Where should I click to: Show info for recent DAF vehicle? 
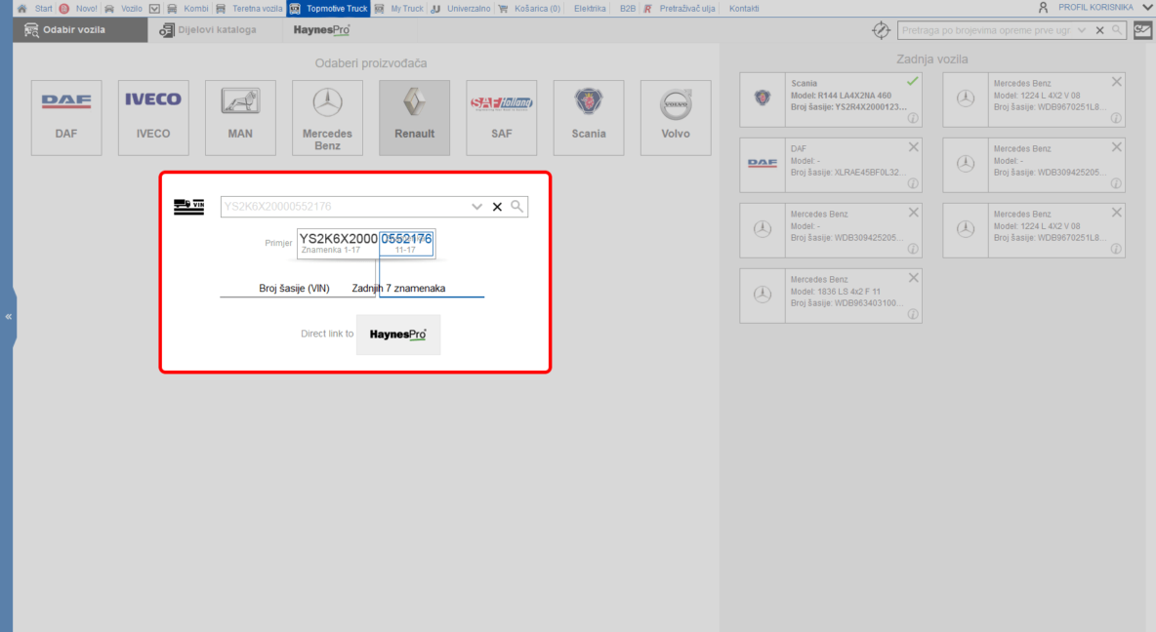click(913, 183)
